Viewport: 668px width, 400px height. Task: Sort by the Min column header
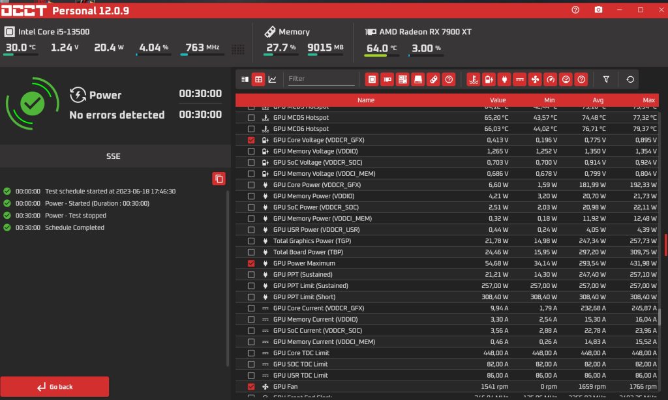pos(549,100)
